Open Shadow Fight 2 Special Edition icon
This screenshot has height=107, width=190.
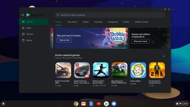101,70
